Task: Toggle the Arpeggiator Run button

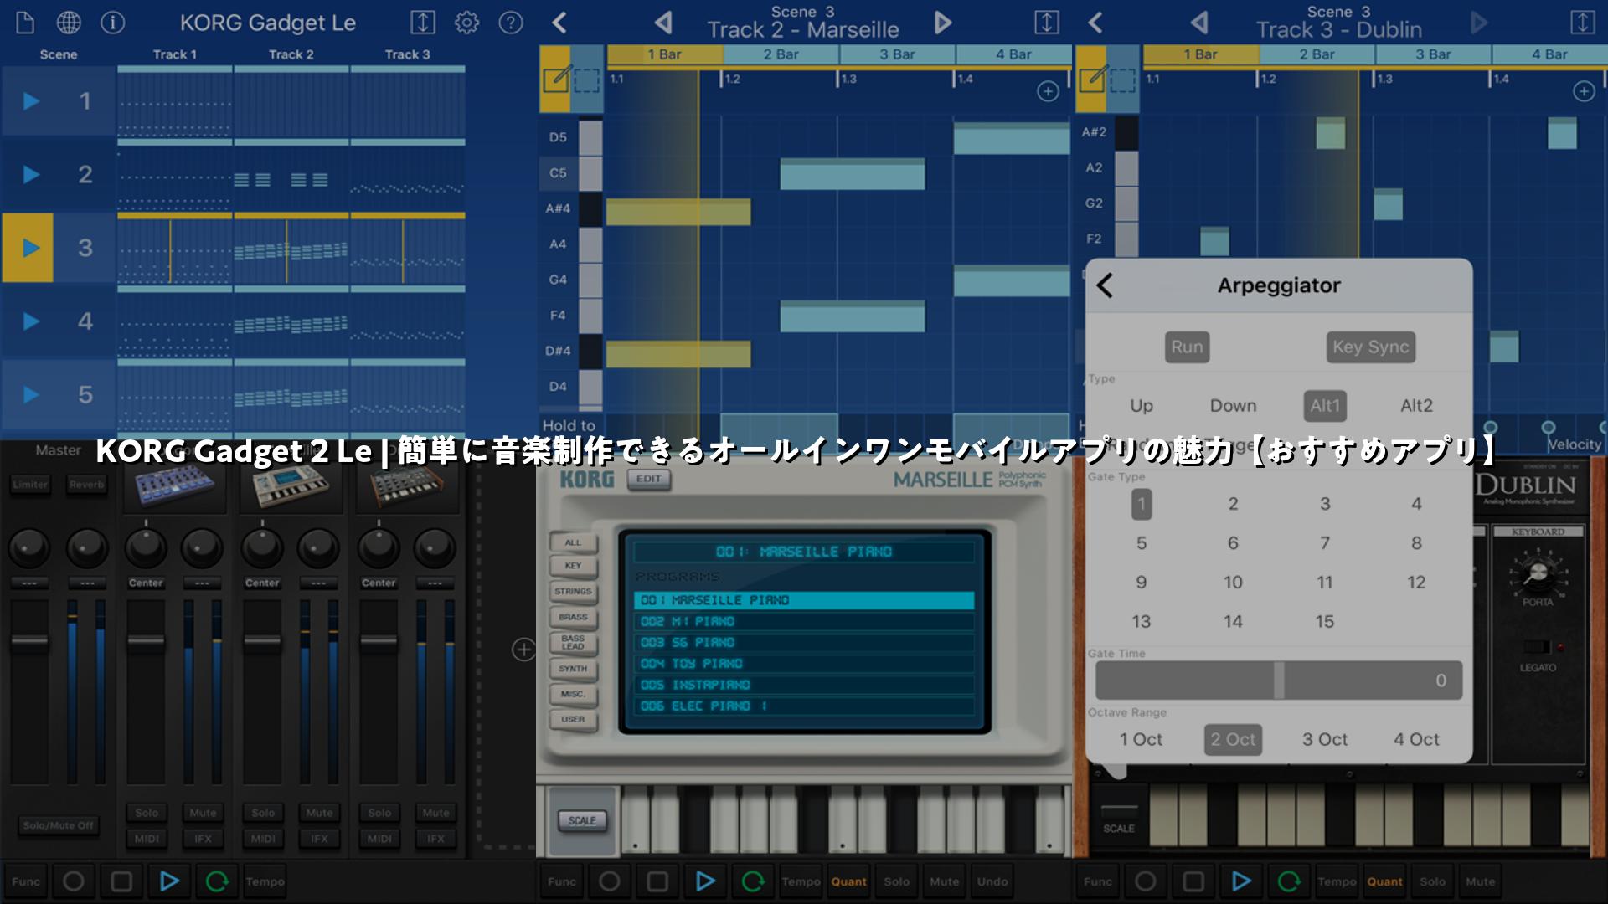Action: point(1187,347)
